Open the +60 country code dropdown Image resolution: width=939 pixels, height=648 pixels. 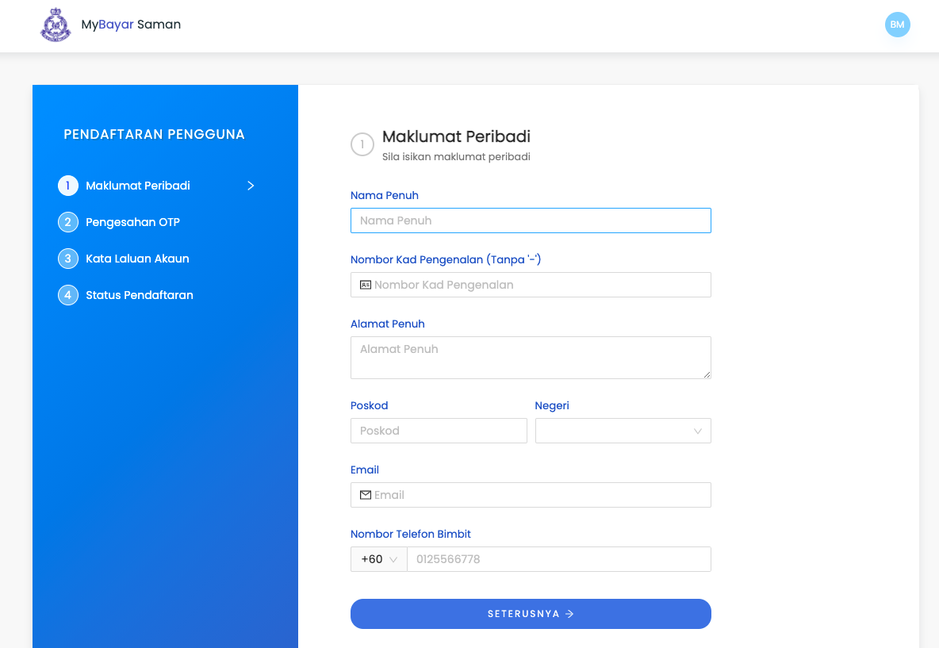click(379, 559)
